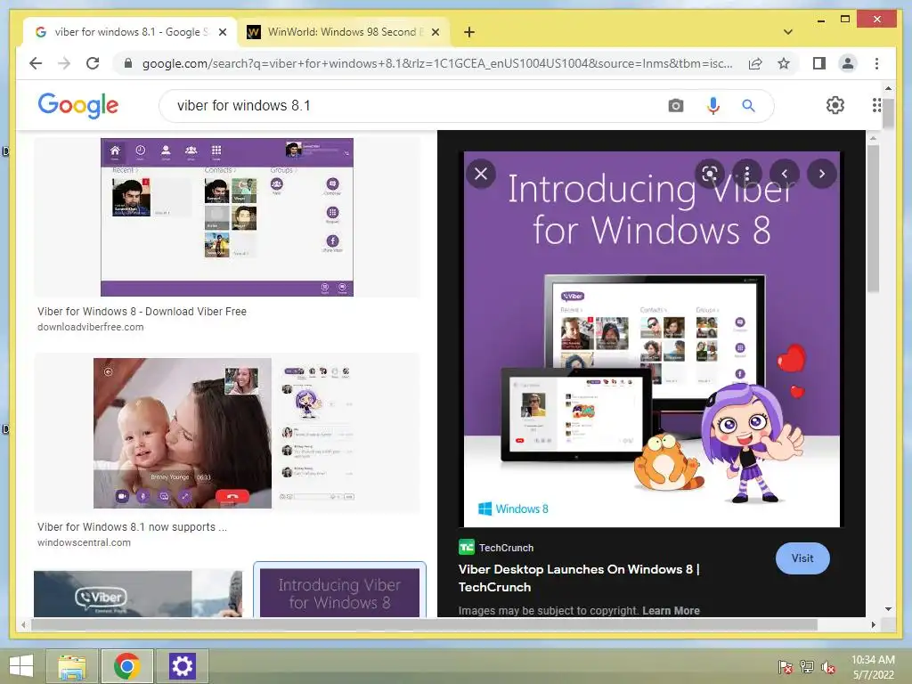Image resolution: width=912 pixels, height=684 pixels.
Task: Open the video call baby thumbnail
Action: (x=227, y=433)
